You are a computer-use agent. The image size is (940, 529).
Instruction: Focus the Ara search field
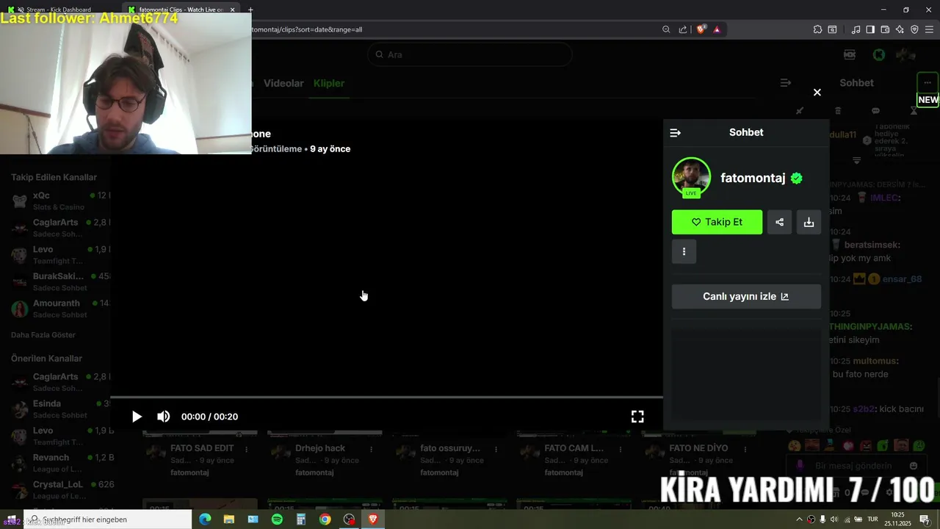[x=470, y=54]
